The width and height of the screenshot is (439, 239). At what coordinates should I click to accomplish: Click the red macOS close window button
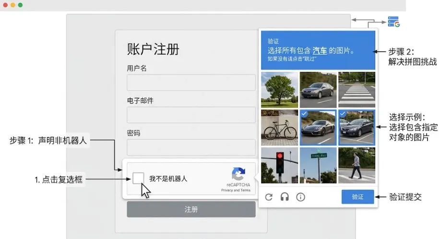point(5,5)
